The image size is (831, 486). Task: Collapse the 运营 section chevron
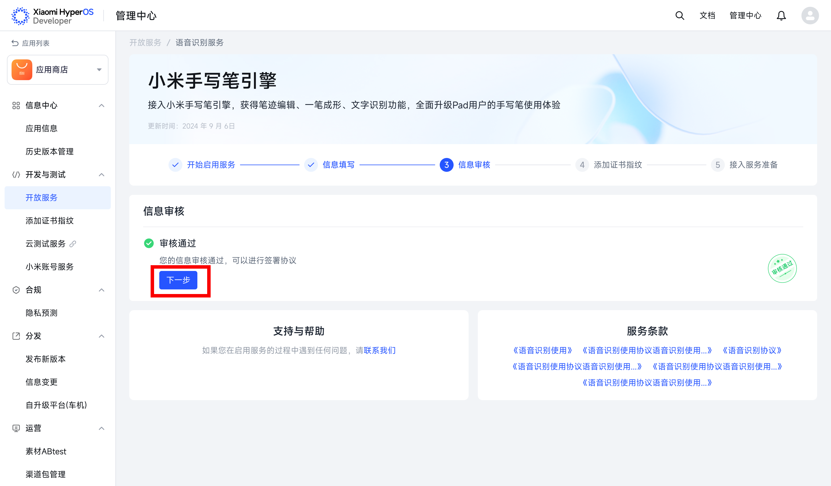[x=102, y=428]
